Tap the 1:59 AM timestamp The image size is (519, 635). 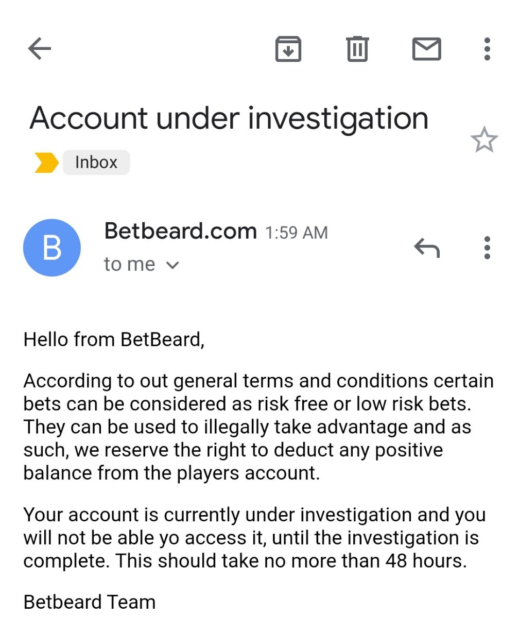pos(297,233)
